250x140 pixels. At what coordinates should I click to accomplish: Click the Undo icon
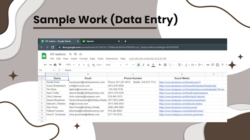pos(46,65)
